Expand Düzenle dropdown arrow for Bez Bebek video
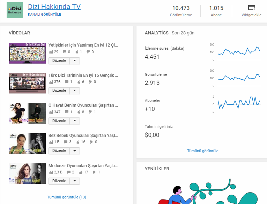 [75, 151]
